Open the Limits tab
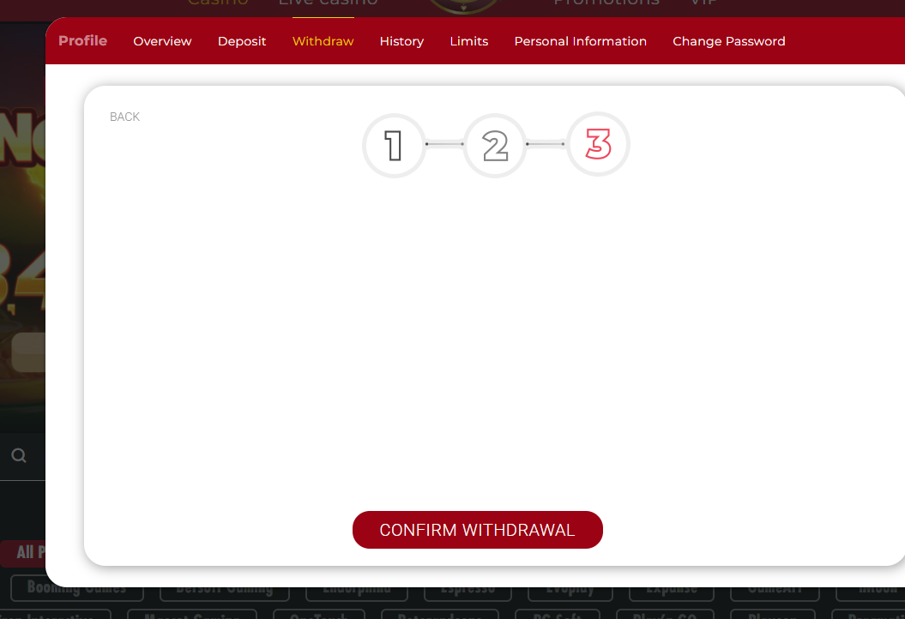The width and height of the screenshot is (905, 619). (468, 41)
